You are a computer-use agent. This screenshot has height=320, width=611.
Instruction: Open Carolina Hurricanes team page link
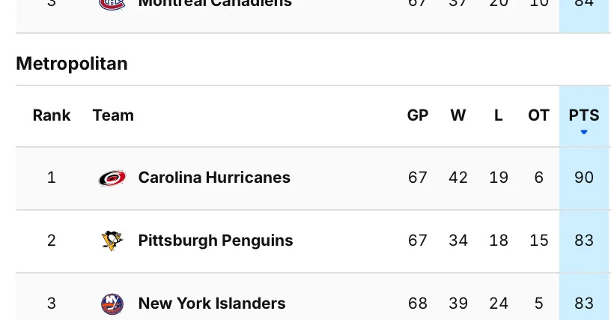click(x=214, y=178)
